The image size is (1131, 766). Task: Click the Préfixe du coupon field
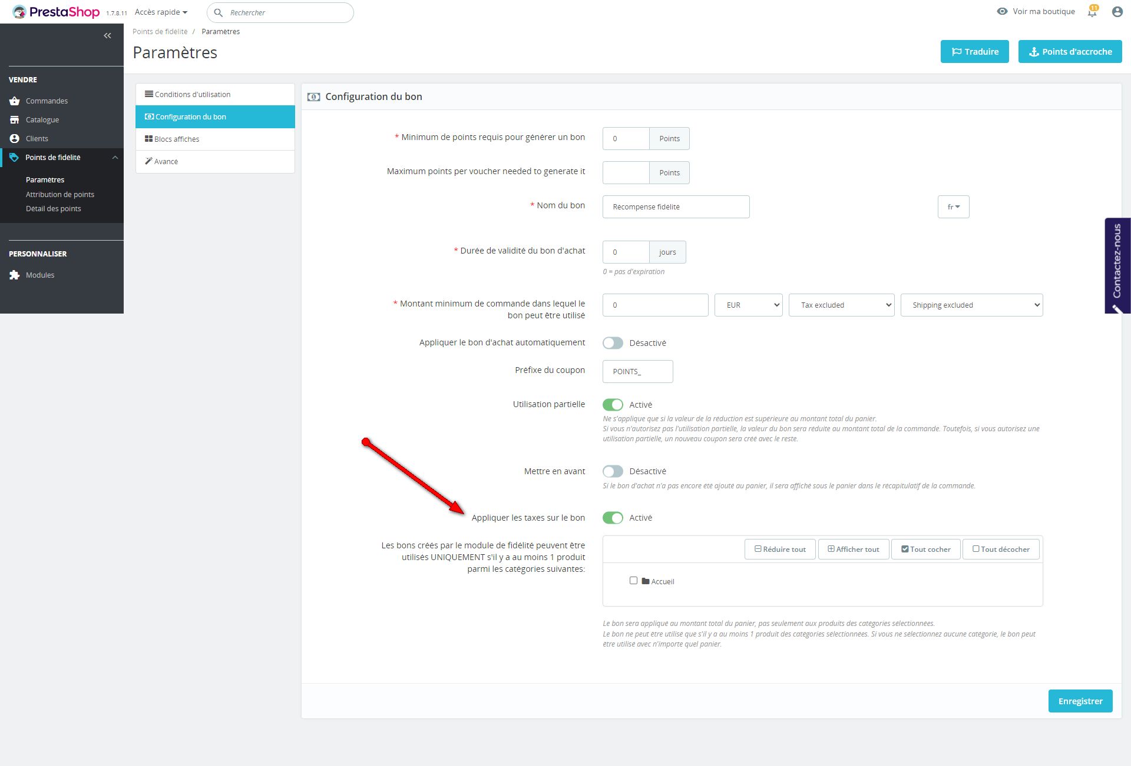[x=637, y=372]
